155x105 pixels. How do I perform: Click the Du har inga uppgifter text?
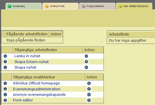coord(128,41)
